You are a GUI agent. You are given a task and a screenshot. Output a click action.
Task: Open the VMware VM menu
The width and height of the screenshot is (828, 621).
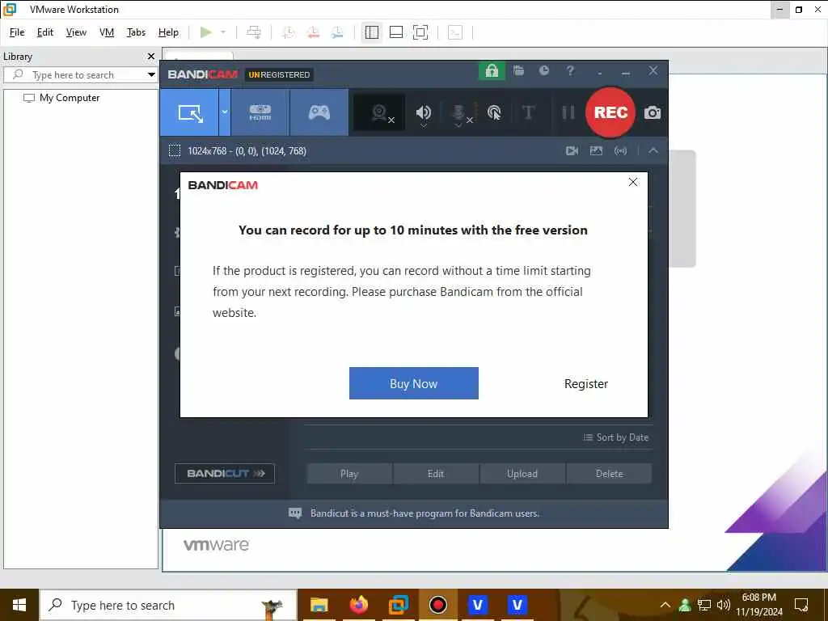click(107, 32)
